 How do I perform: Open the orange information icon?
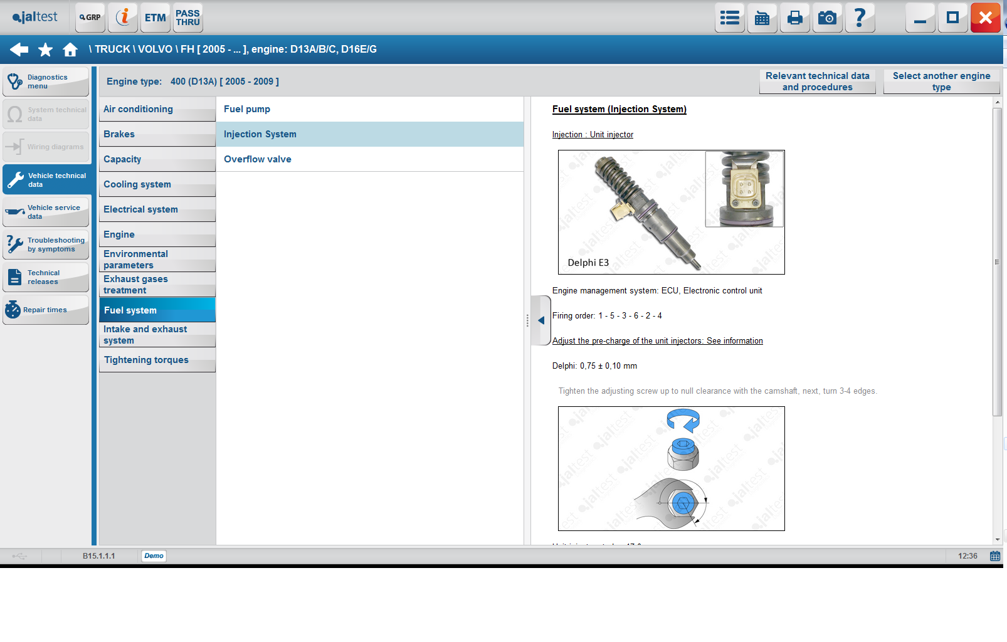[123, 18]
